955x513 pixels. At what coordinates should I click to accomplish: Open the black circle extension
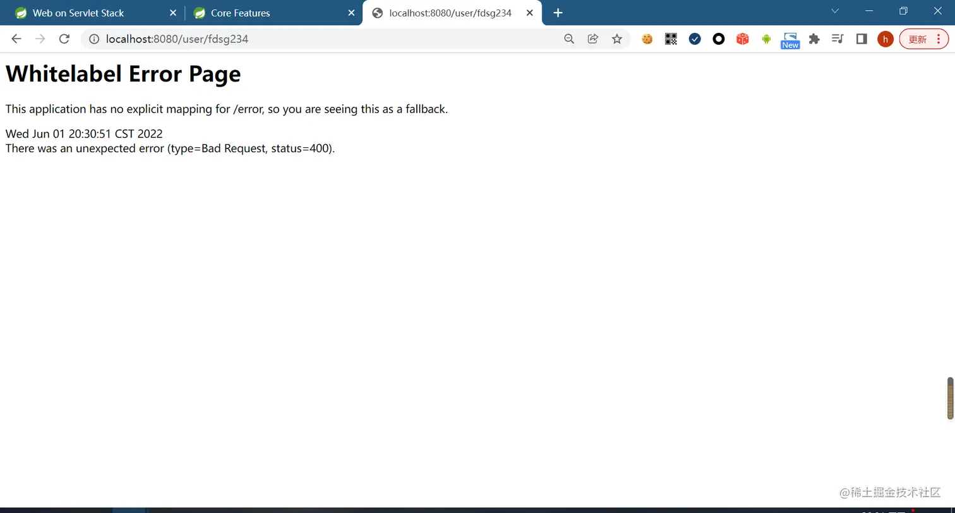coord(719,39)
